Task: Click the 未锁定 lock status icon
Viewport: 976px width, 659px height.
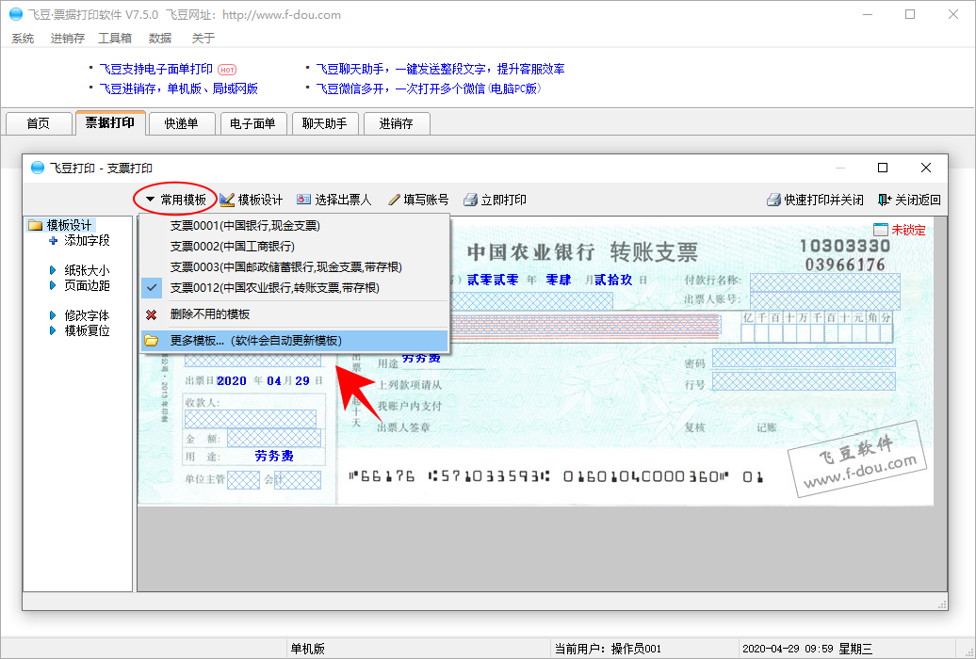Action: pos(881,230)
